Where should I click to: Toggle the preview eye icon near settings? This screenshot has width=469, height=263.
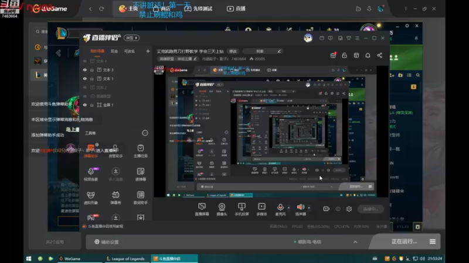tap(338, 209)
